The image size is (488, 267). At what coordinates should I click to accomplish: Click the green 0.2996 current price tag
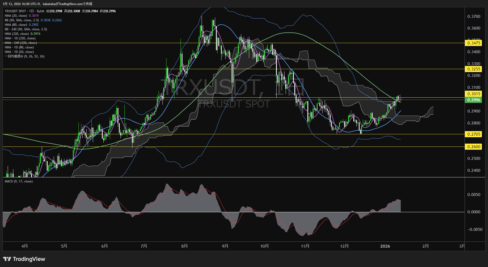coord(473,100)
